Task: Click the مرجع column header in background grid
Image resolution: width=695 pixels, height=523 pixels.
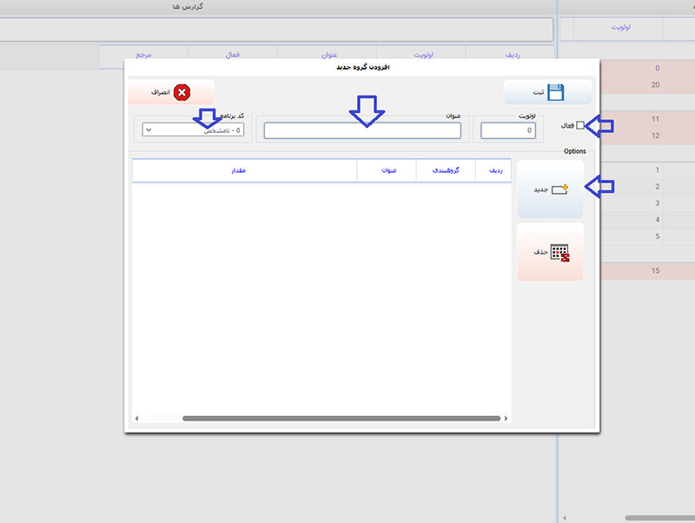Action: tap(143, 55)
